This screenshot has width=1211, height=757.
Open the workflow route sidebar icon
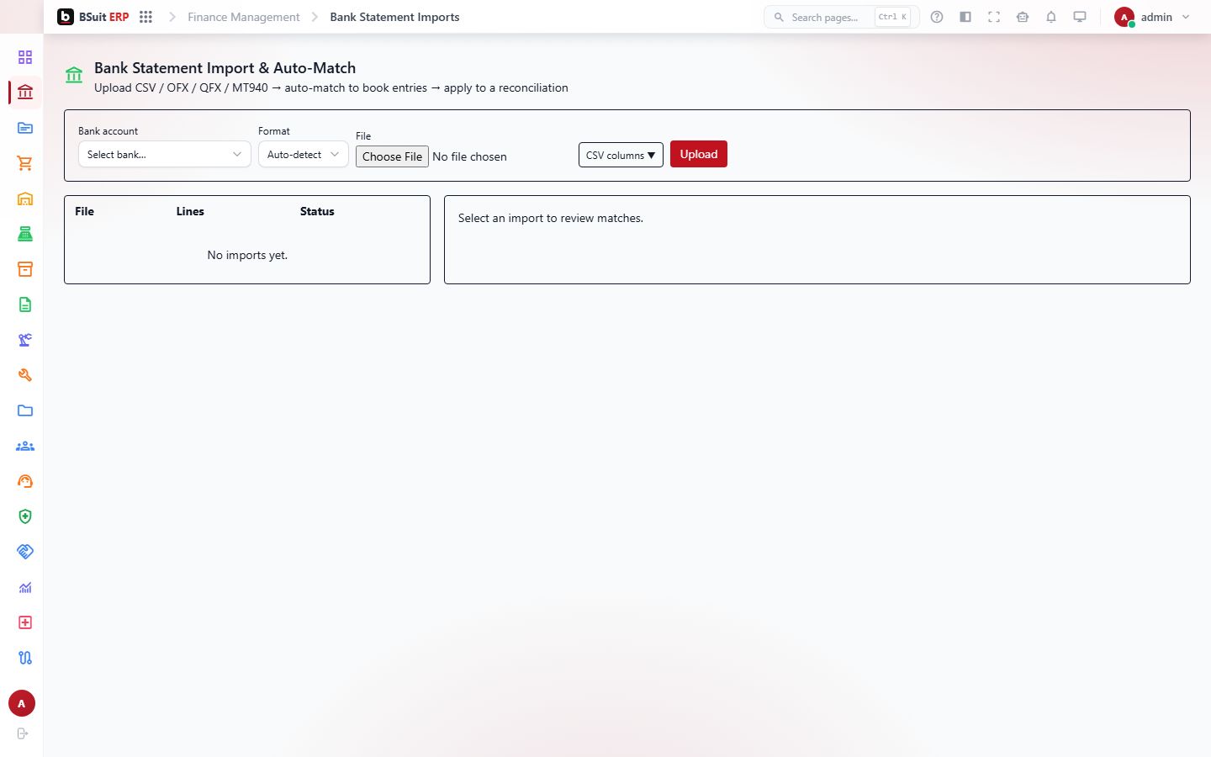point(25,658)
